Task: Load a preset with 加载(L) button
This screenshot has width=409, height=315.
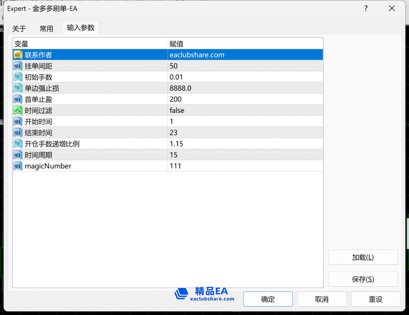Action: pos(363,257)
